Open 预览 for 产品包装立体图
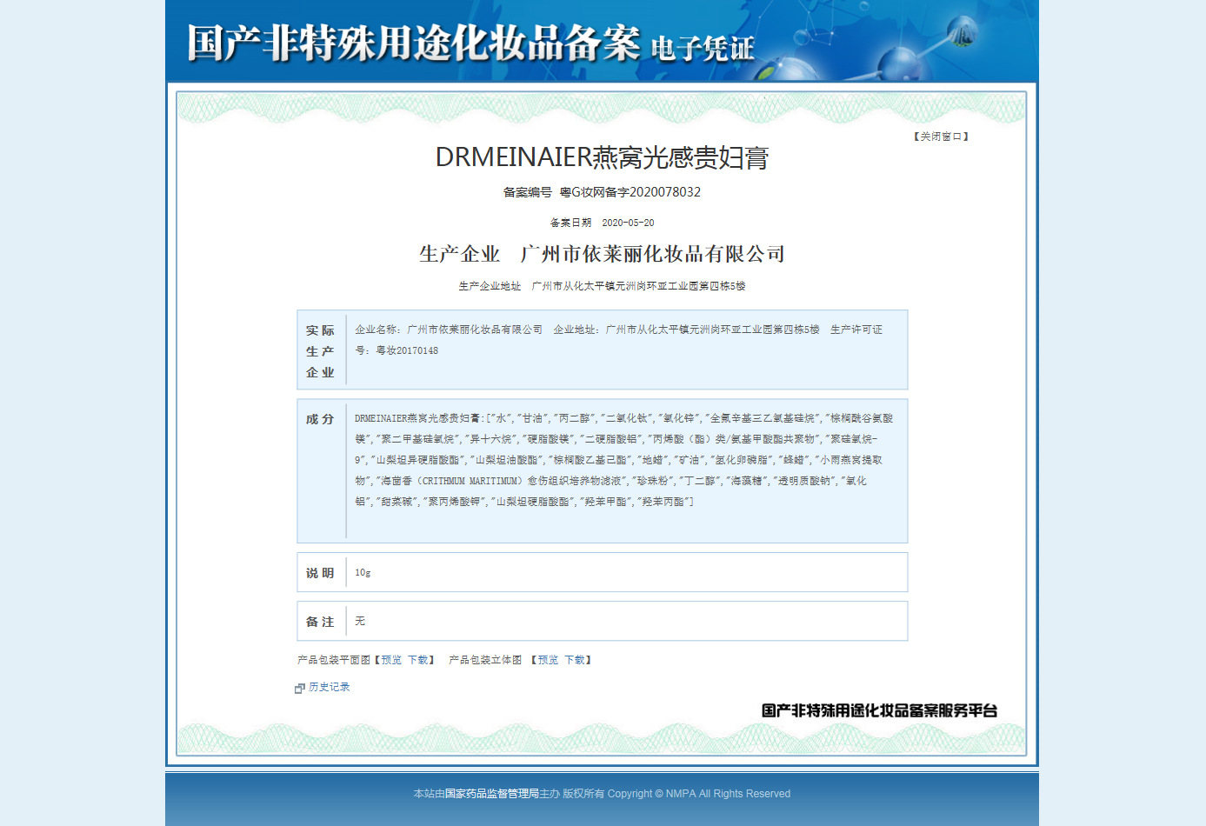The width and height of the screenshot is (1206, 826). point(548,660)
